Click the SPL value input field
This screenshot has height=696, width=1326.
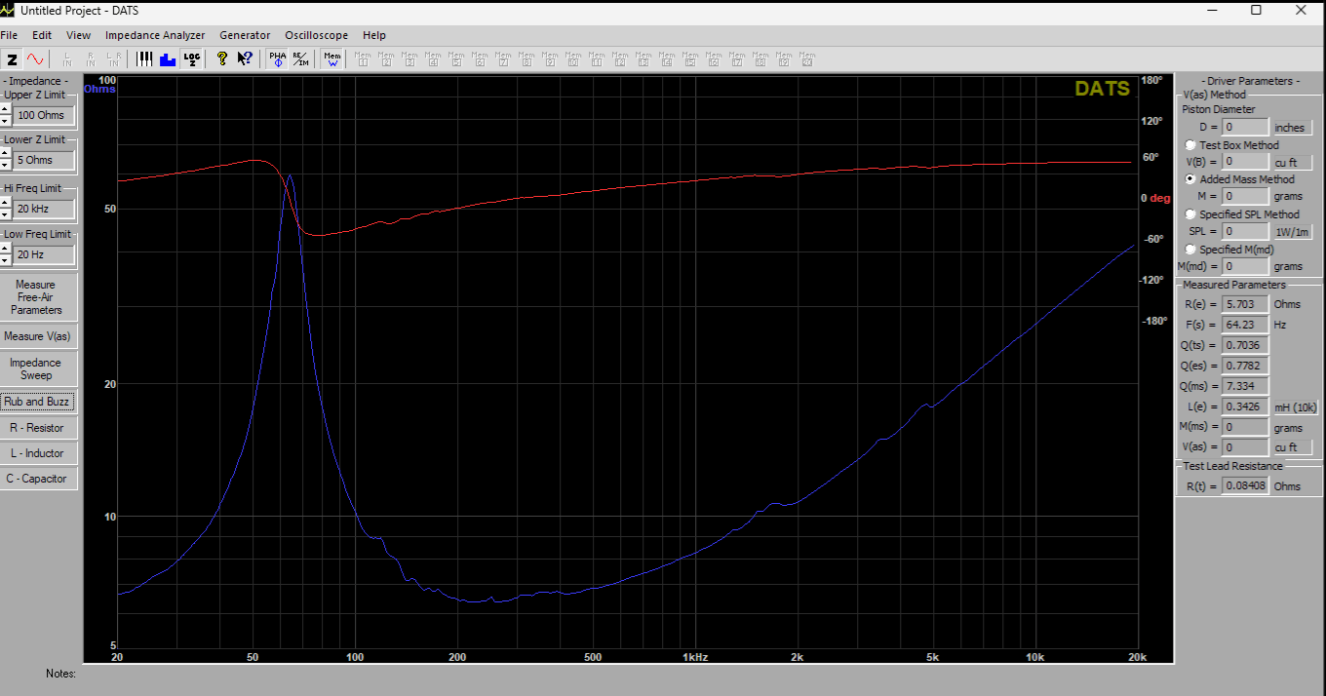(x=1245, y=232)
